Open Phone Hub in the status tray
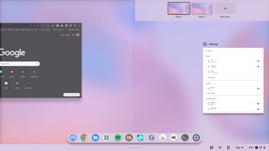269x151 pixels. click(228, 147)
